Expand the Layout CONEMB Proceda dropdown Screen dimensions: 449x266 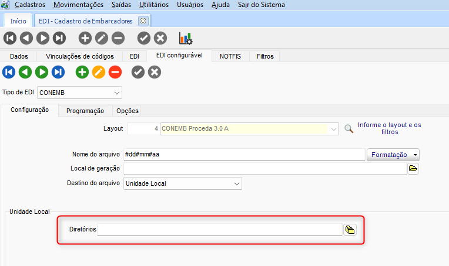(334, 128)
